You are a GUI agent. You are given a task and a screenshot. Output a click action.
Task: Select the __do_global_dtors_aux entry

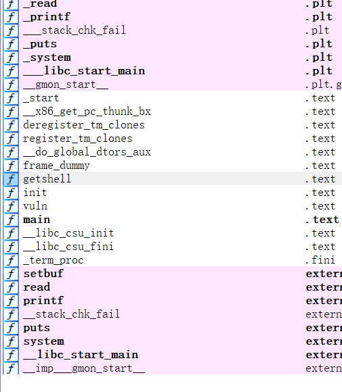173,152
